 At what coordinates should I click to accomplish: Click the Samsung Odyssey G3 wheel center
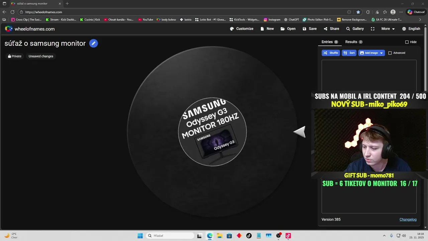pos(212,132)
